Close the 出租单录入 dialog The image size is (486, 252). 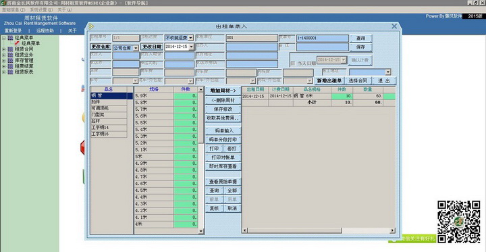tap(394, 26)
